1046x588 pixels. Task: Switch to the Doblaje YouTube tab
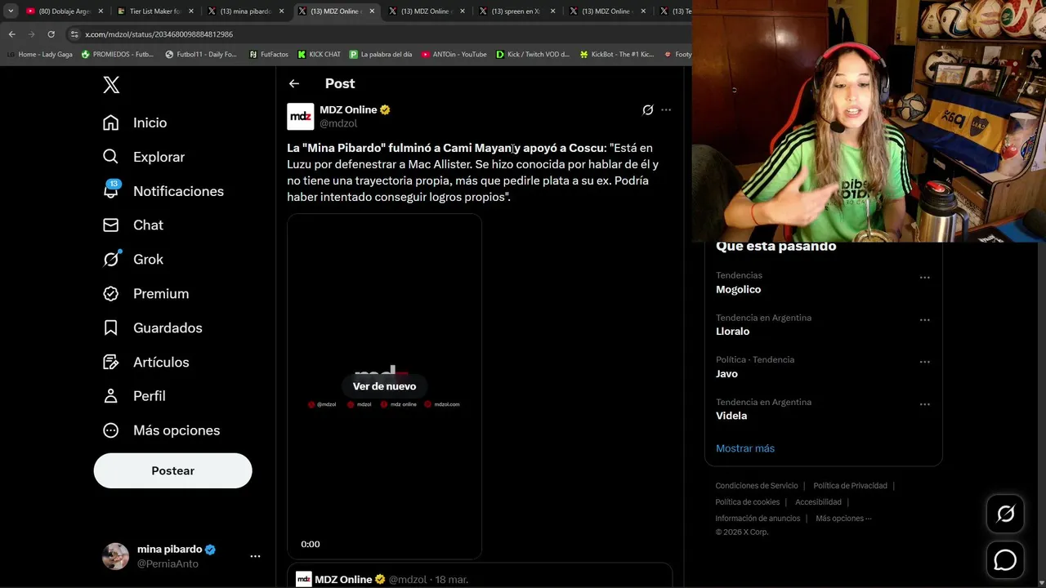(65, 11)
